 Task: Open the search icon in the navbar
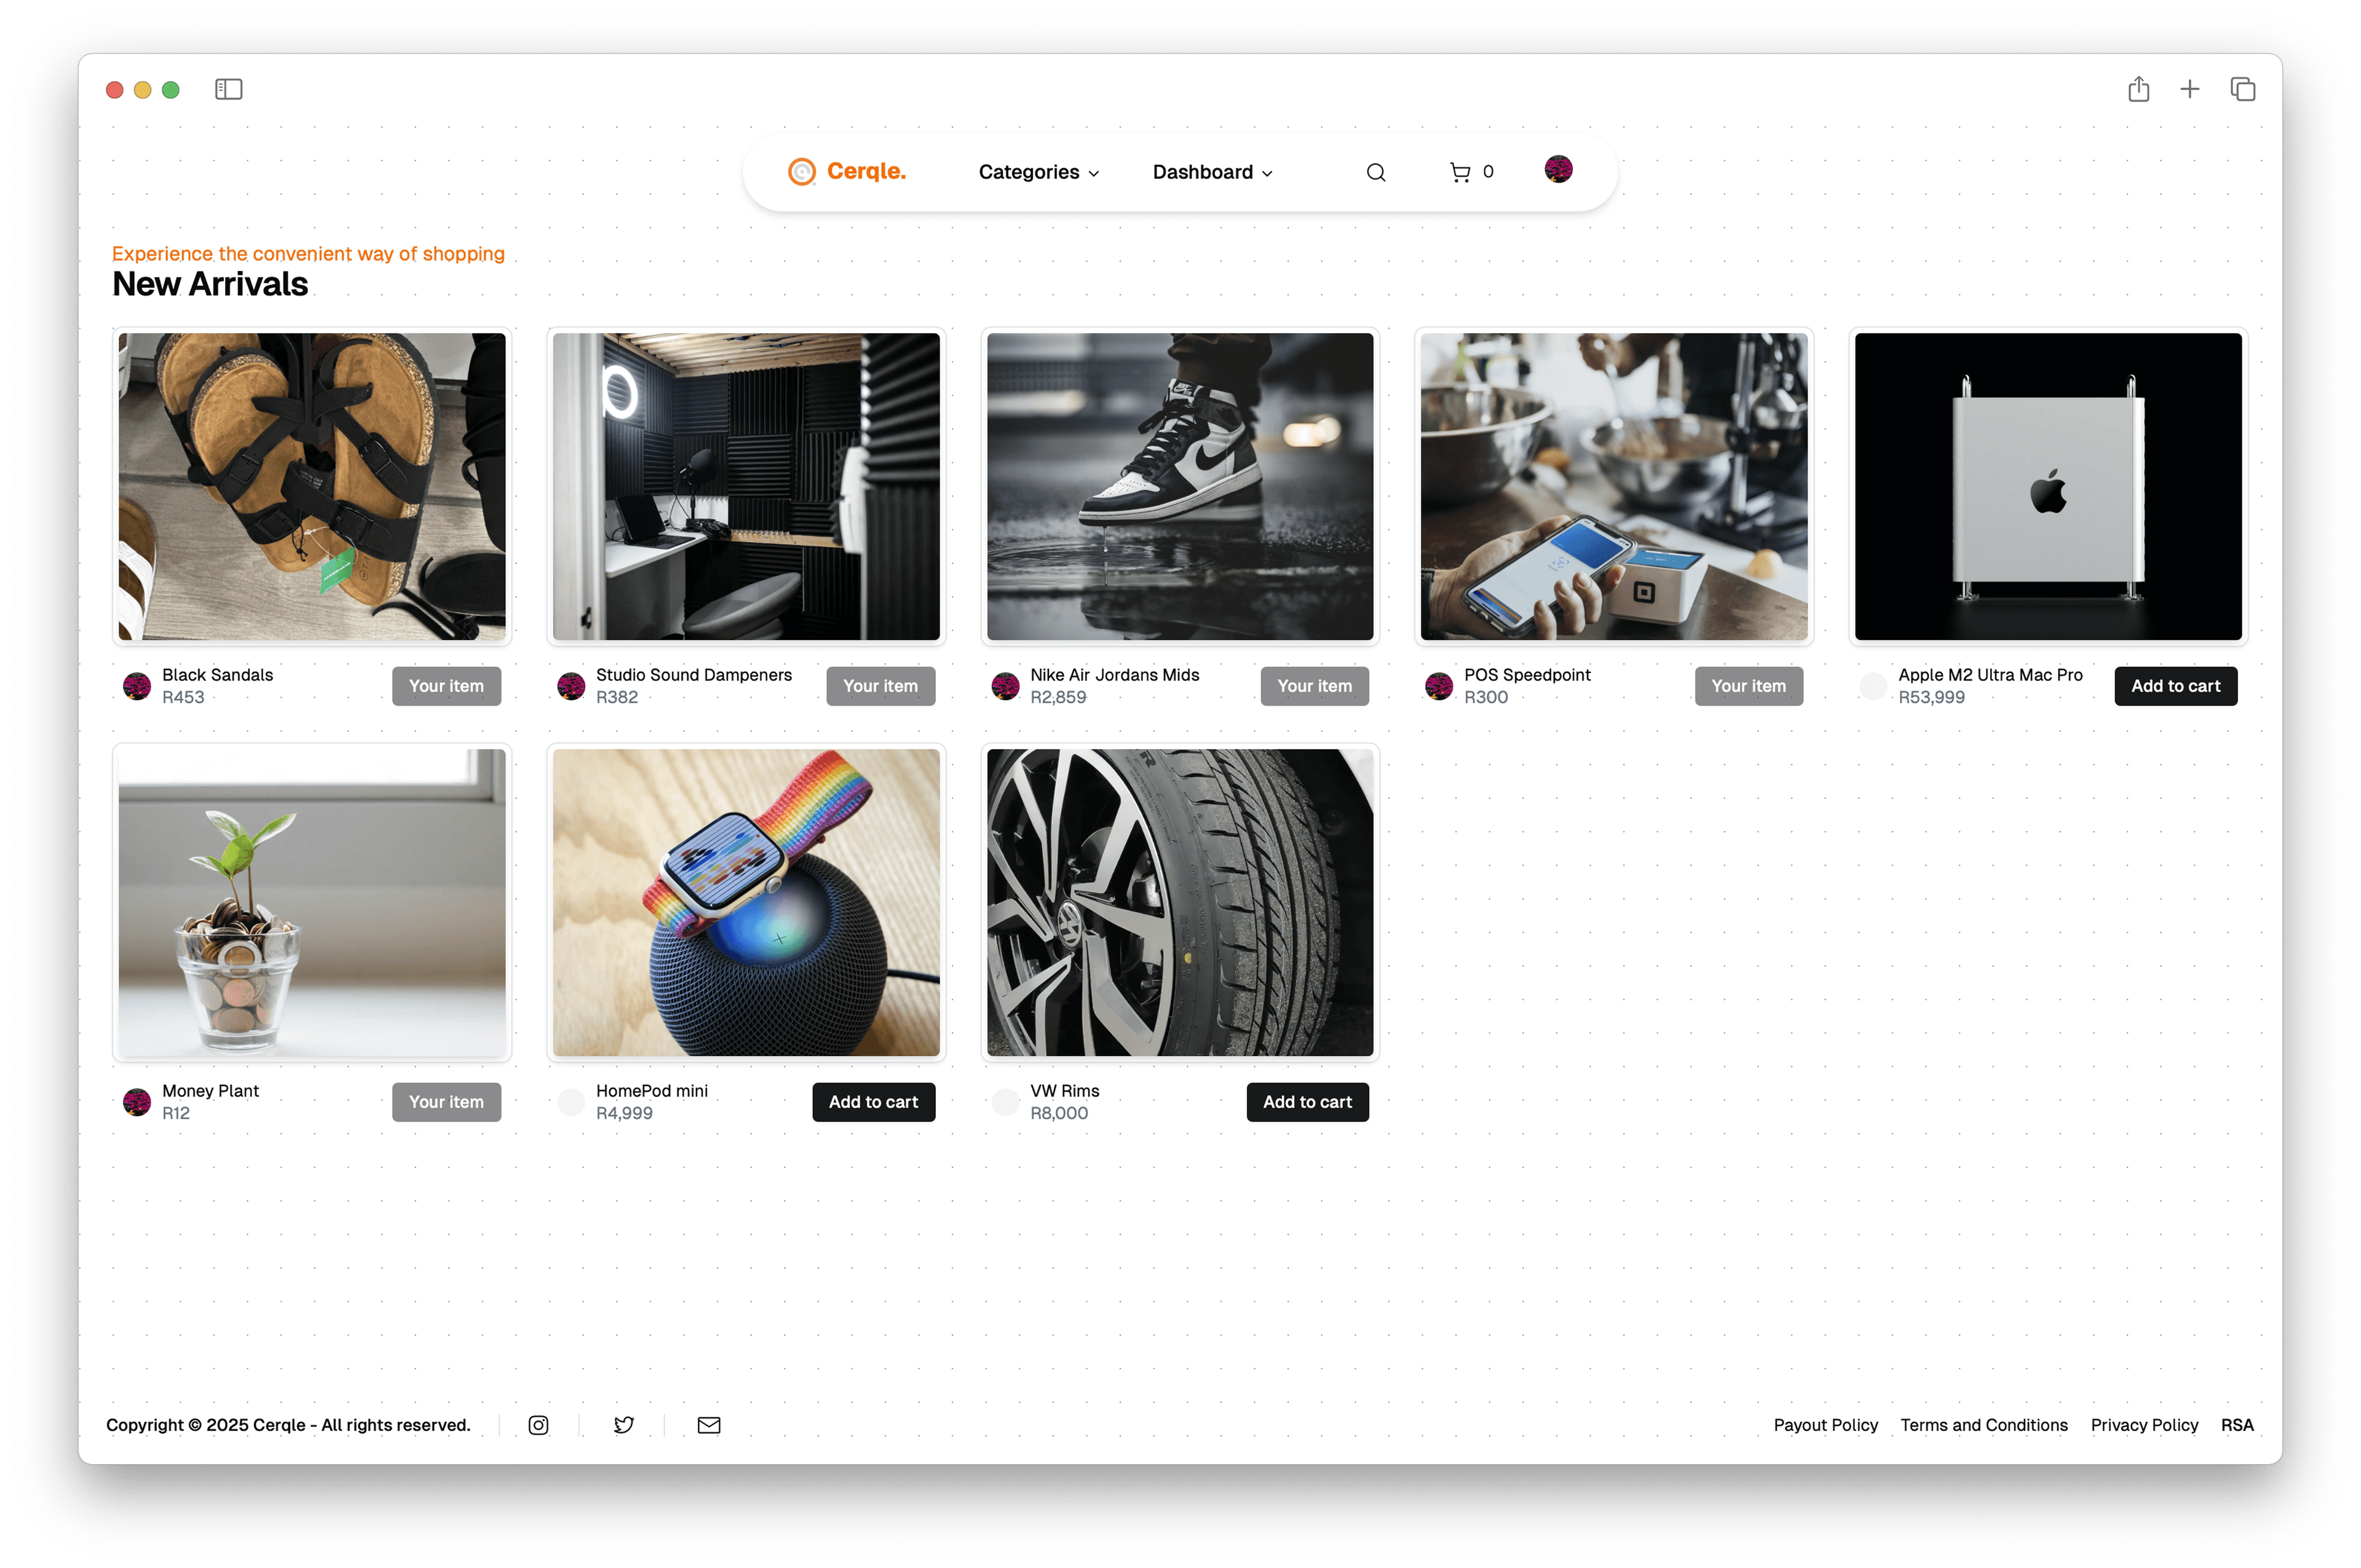(1376, 172)
